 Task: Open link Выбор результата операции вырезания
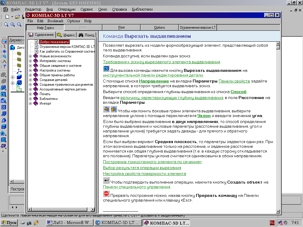[x=142, y=168]
